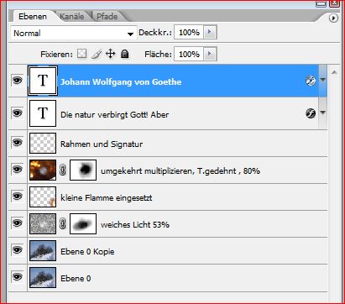345x304 pixels.
Task: Click the mask link chain on weiches Licht layer
Action: [x=63, y=223]
